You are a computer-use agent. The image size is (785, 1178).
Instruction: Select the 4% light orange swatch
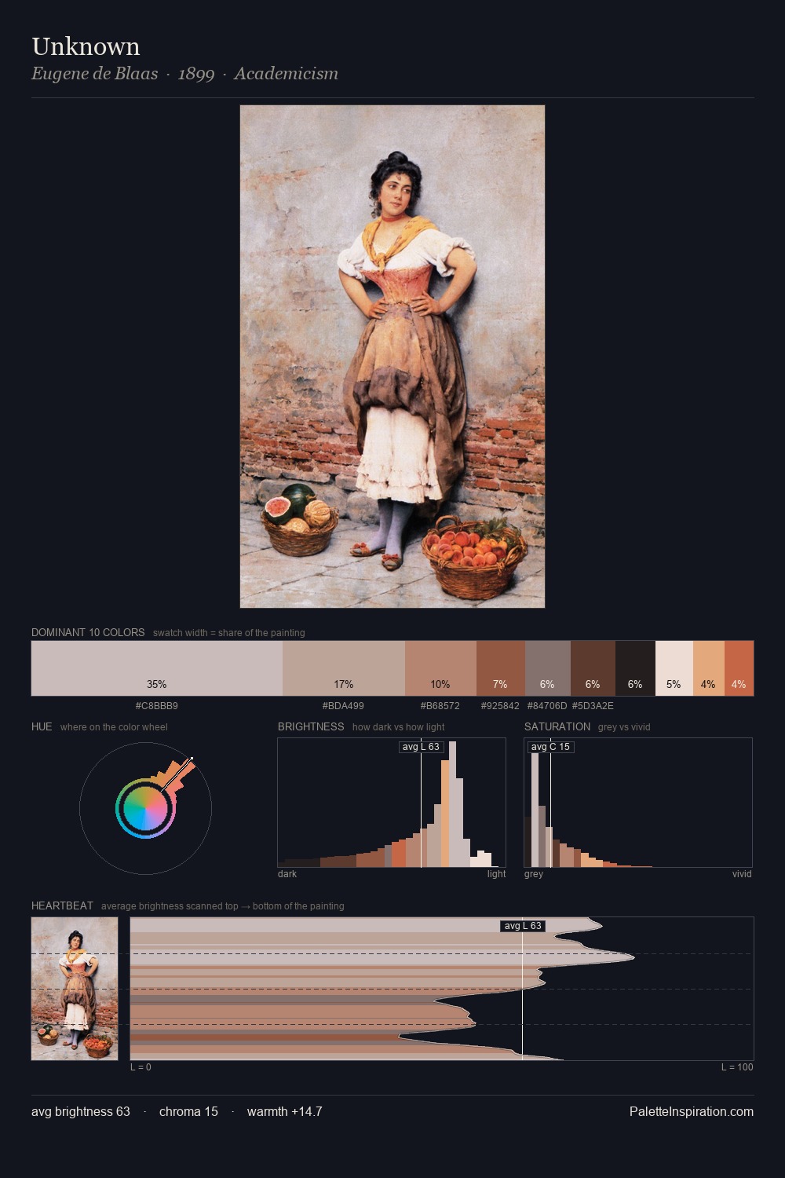708,668
